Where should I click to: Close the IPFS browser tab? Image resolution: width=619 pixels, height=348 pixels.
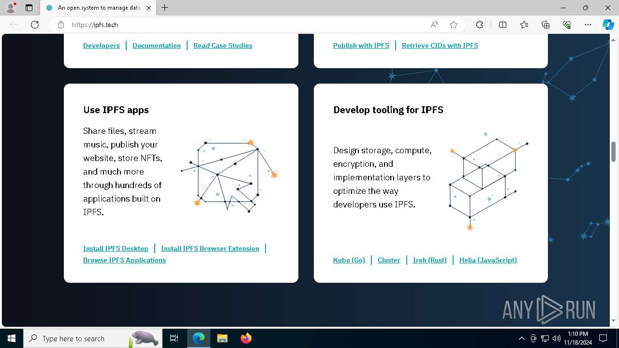[148, 8]
